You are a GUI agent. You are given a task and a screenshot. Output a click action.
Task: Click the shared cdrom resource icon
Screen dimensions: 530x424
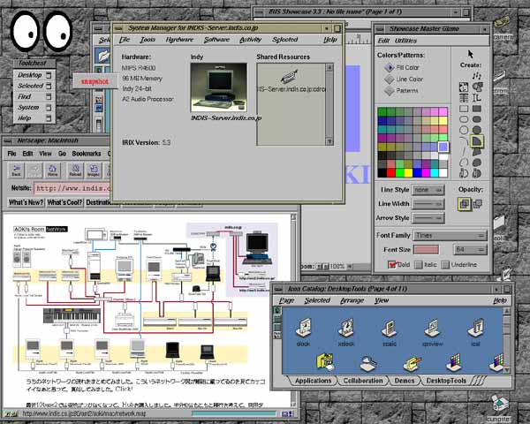tap(290, 77)
